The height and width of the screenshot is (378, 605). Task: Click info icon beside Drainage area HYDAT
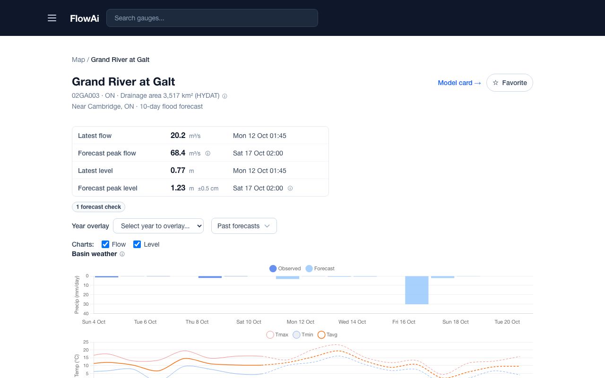click(225, 96)
